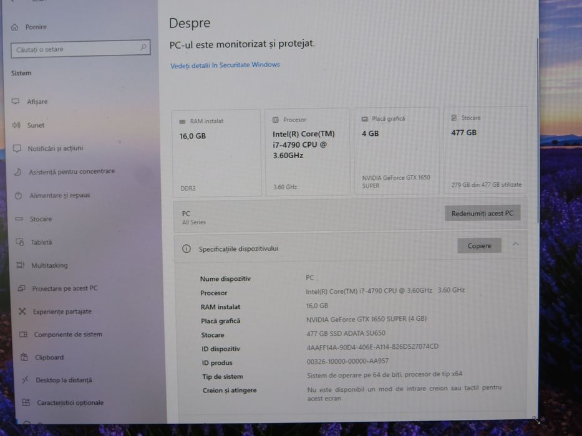Click the Placă grafică card icon

coord(364,119)
